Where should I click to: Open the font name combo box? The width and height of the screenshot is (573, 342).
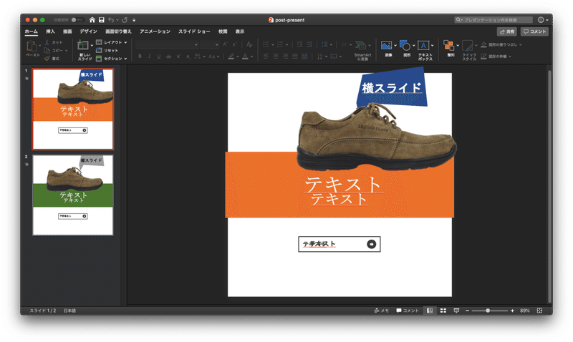pos(167,44)
